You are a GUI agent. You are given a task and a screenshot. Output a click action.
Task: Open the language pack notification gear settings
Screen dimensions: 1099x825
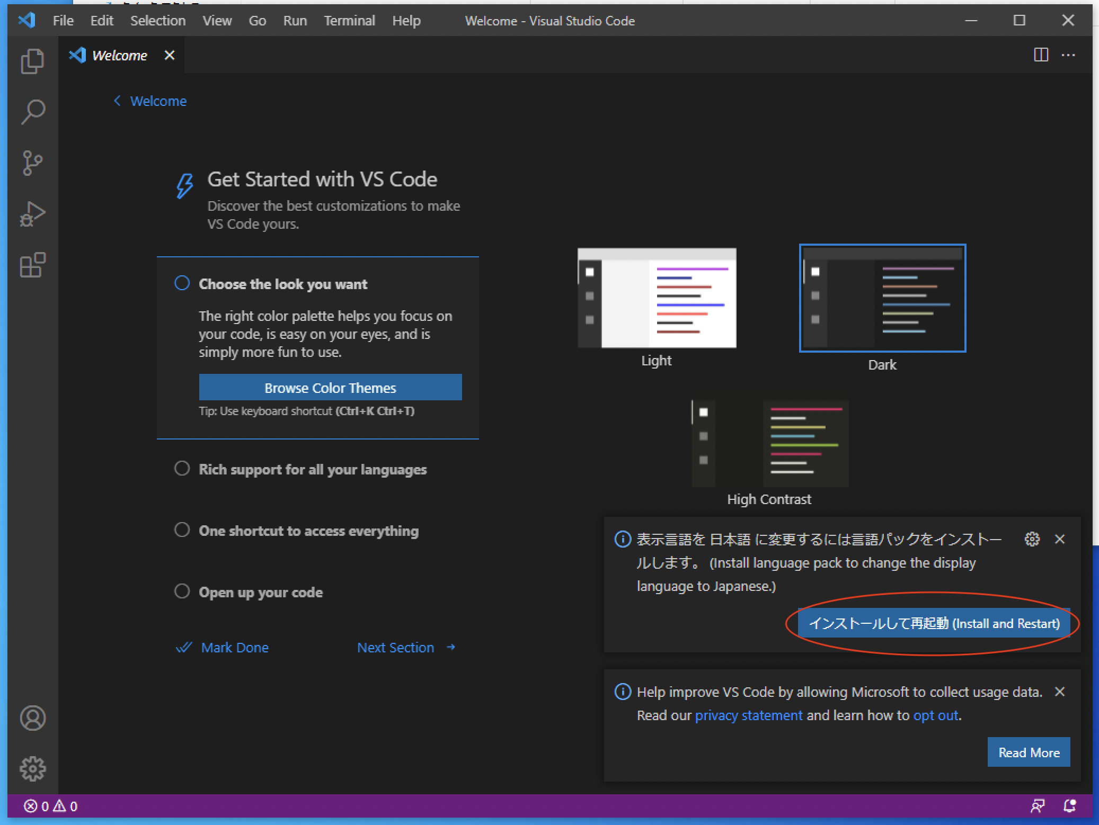pyautogui.click(x=1032, y=539)
